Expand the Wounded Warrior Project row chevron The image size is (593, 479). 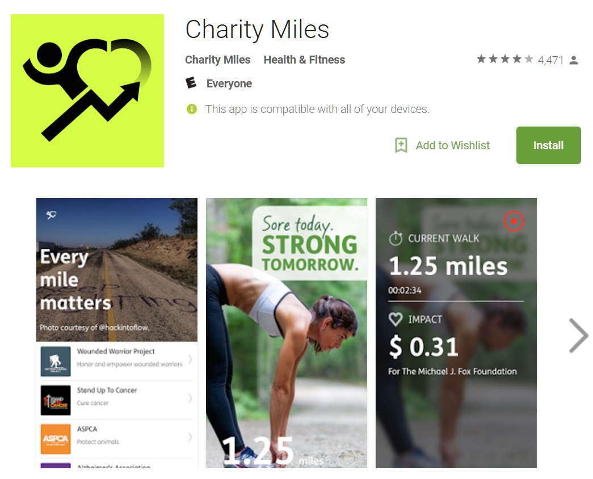(x=190, y=359)
